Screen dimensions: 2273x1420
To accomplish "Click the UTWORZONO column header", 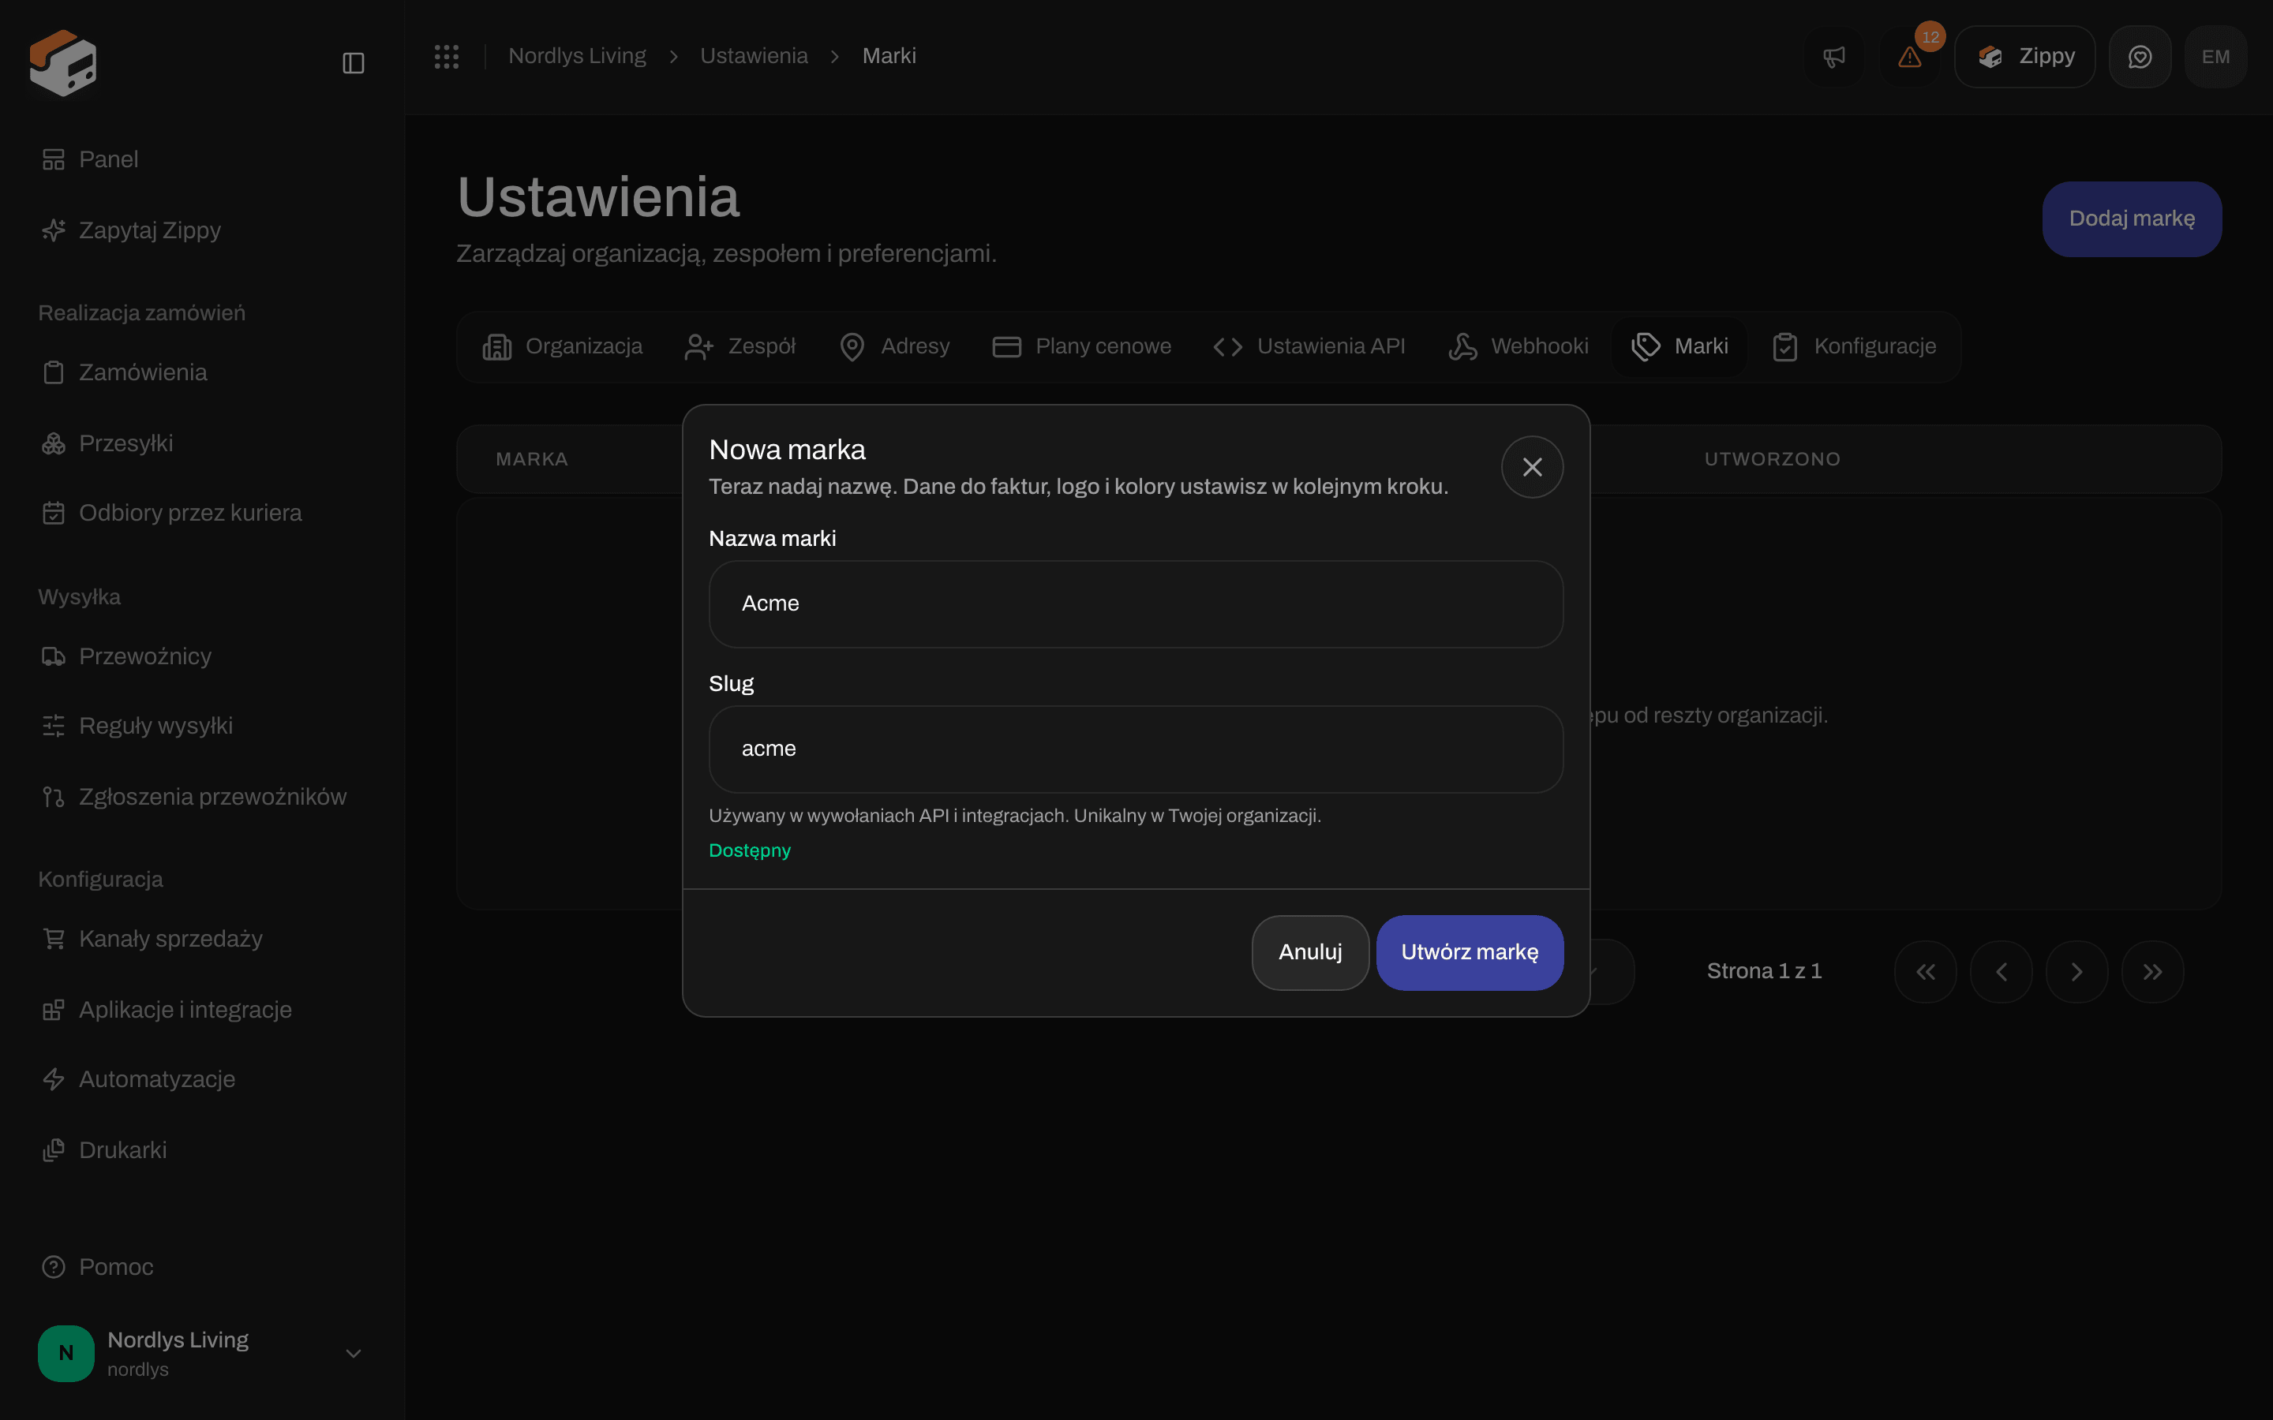I will 1773,459.
